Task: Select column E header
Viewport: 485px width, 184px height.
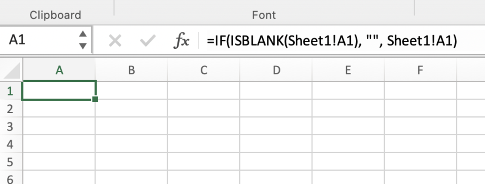Action: [348, 70]
